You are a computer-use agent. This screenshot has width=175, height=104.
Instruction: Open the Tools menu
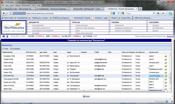click(34, 5)
